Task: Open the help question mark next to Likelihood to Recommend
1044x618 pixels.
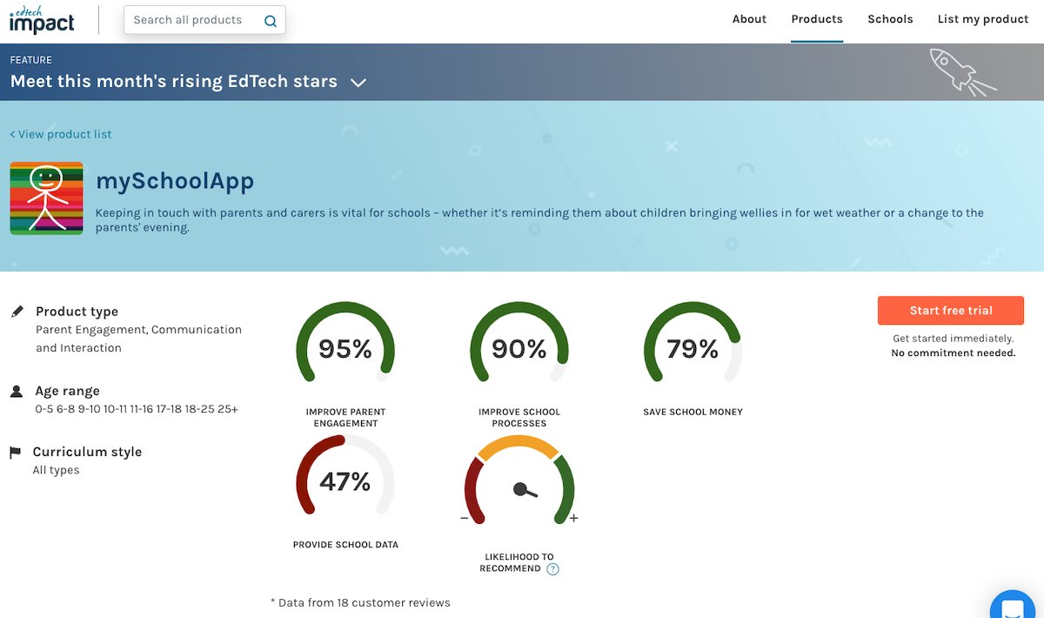Action: [552, 569]
